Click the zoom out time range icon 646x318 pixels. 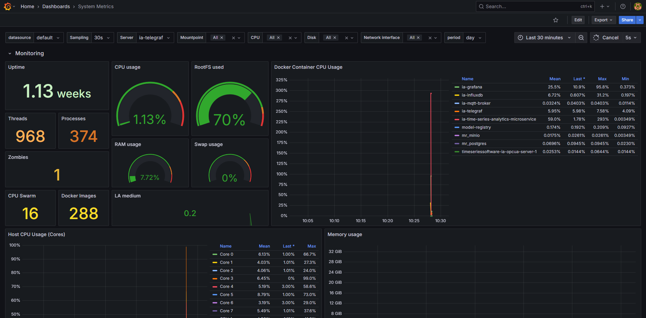(581, 38)
